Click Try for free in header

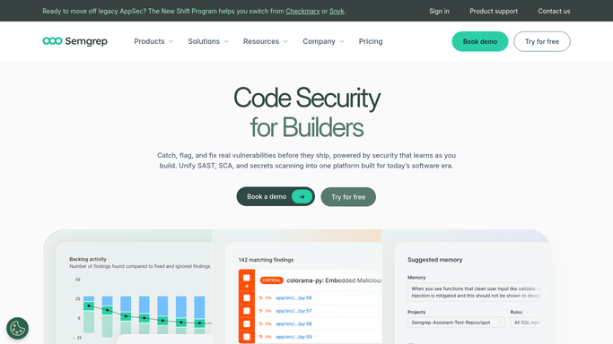(x=542, y=41)
